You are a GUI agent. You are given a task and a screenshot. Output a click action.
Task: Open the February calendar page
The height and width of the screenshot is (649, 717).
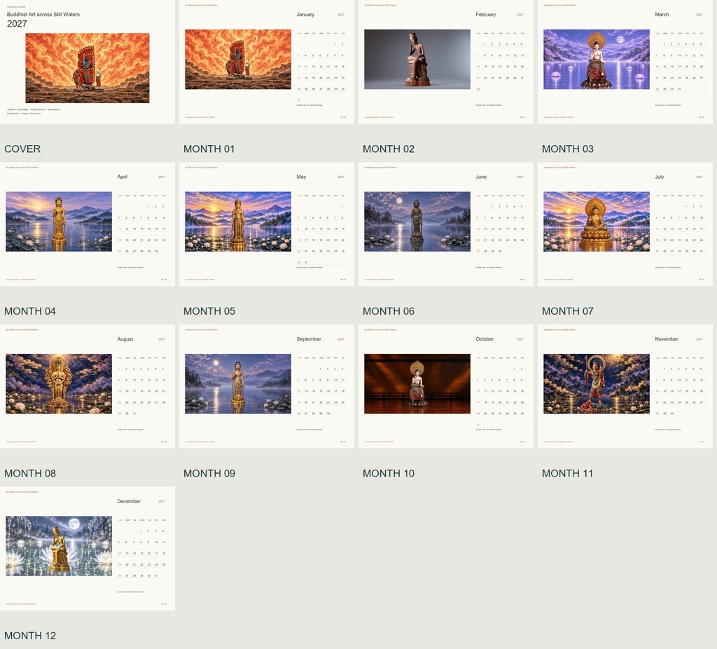(446, 62)
